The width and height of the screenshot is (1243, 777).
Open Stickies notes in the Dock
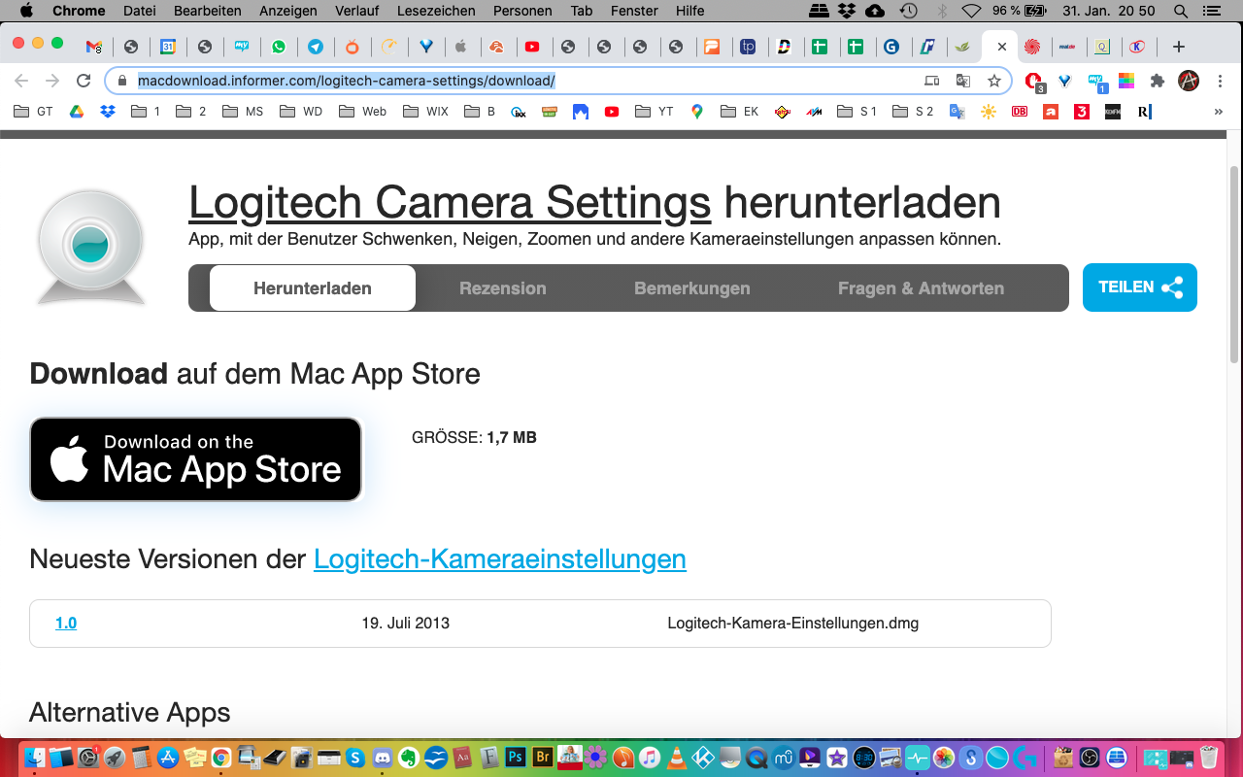pyautogui.click(x=194, y=758)
